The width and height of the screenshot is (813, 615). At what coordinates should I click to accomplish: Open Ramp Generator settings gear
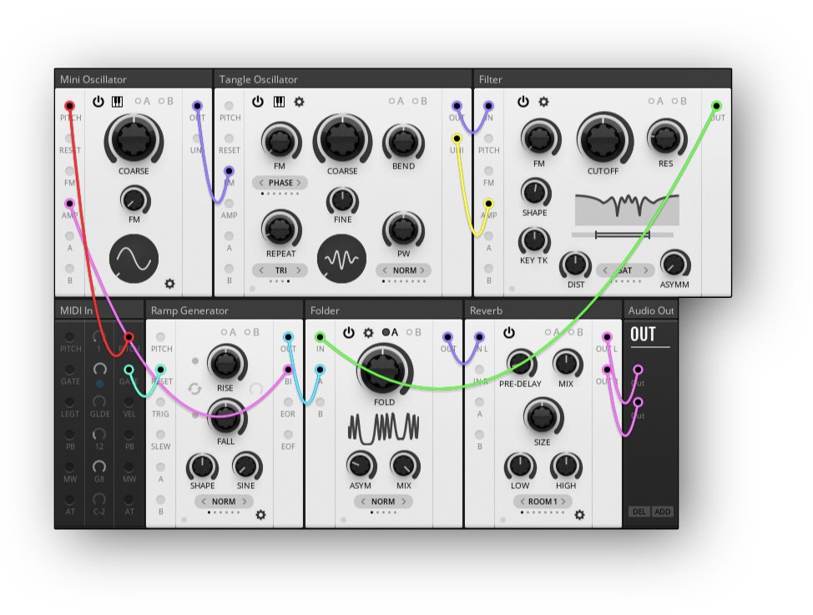tap(260, 514)
